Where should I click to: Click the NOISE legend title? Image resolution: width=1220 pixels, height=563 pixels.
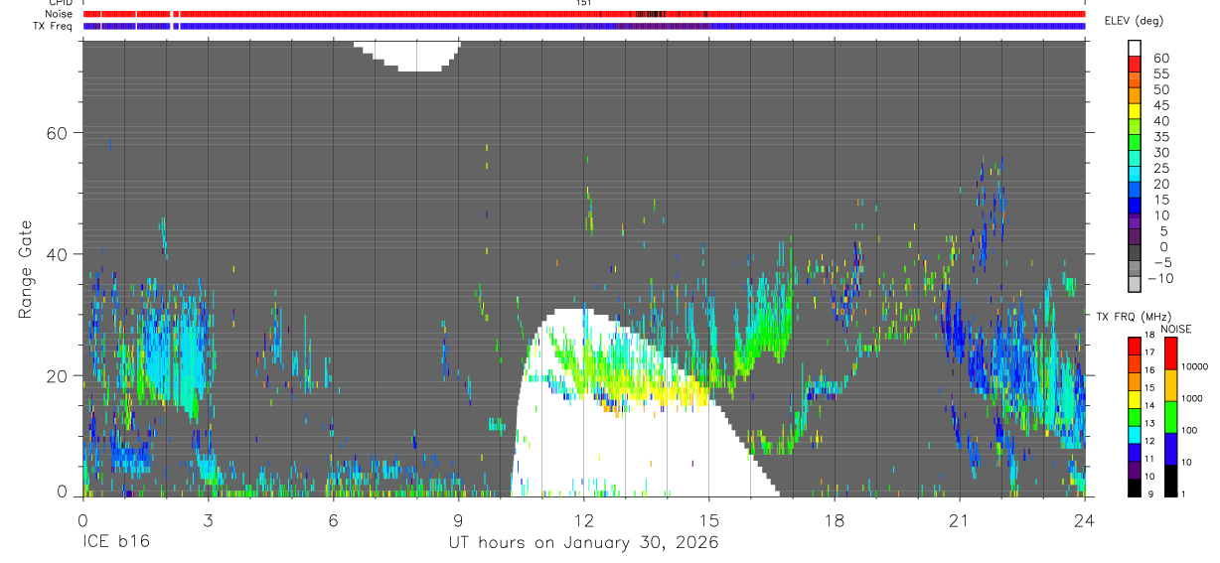point(1175,329)
